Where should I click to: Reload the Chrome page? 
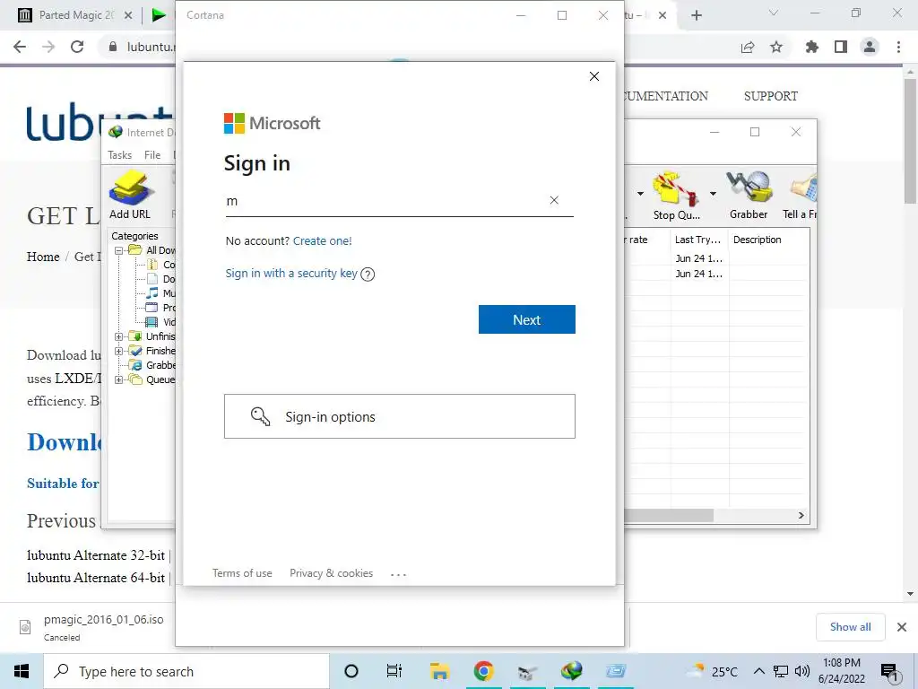(77, 47)
